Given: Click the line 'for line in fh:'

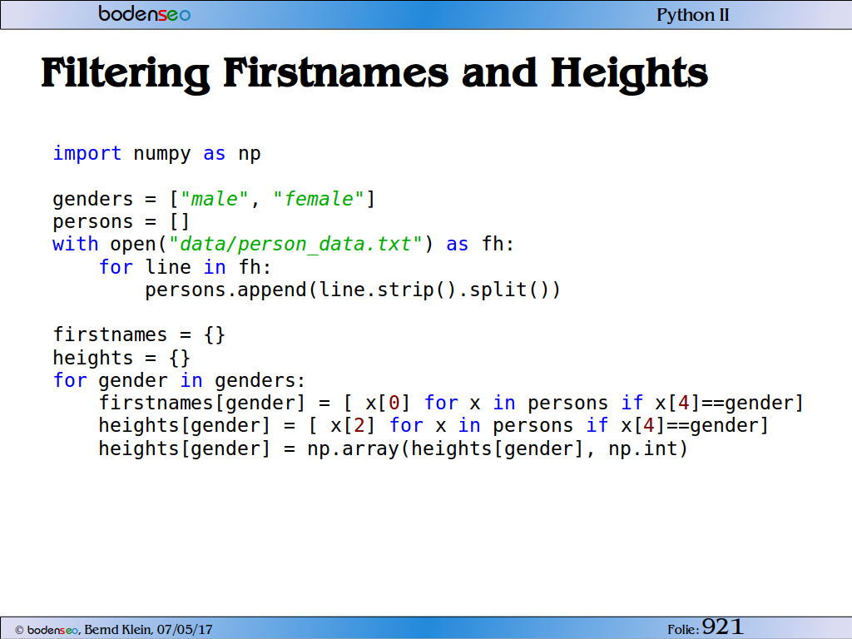Looking at the screenshot, I should [185, 267].
